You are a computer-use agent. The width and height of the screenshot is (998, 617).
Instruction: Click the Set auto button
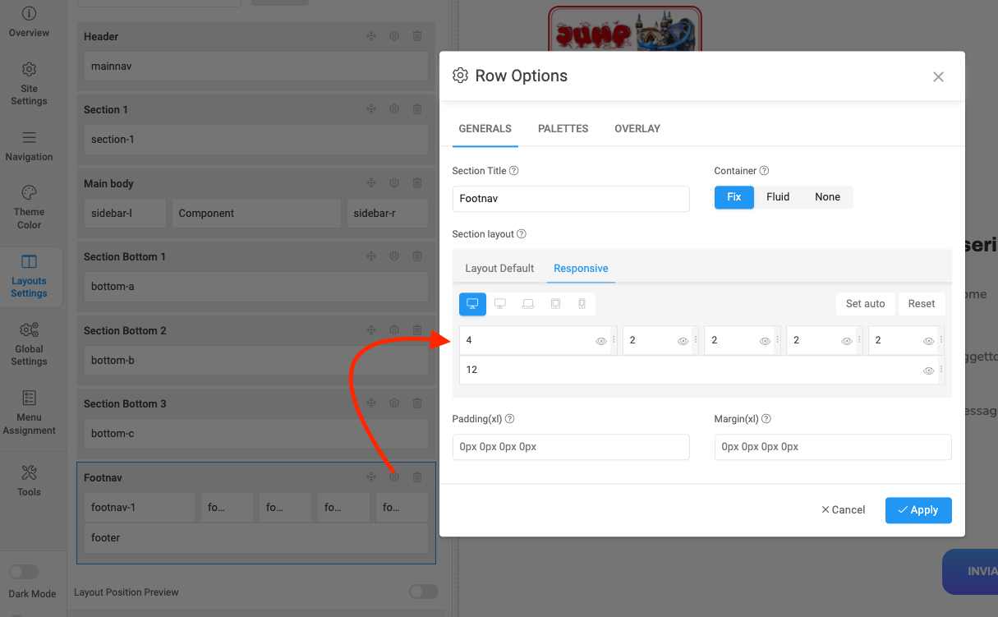865,304
